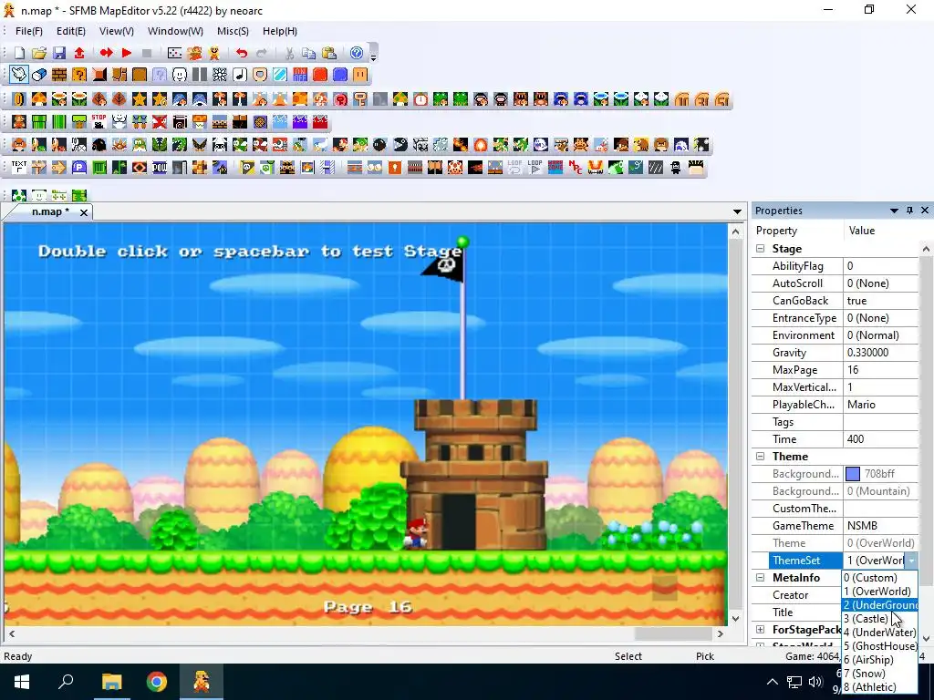Viewport: 934px width, 700px height.
Task: Save the map with the floppy icon
Action: tap(59, 53)
